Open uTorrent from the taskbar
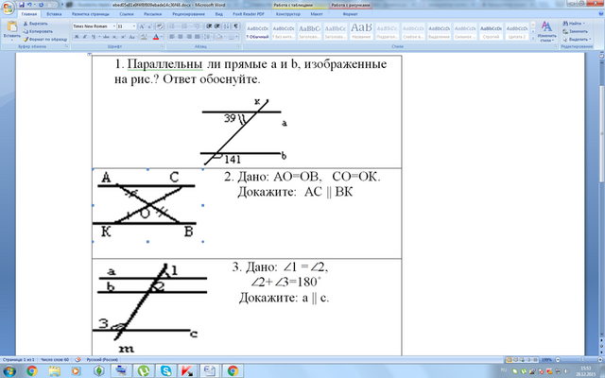The width and height of the screenshot is (605, 378). 144,371
